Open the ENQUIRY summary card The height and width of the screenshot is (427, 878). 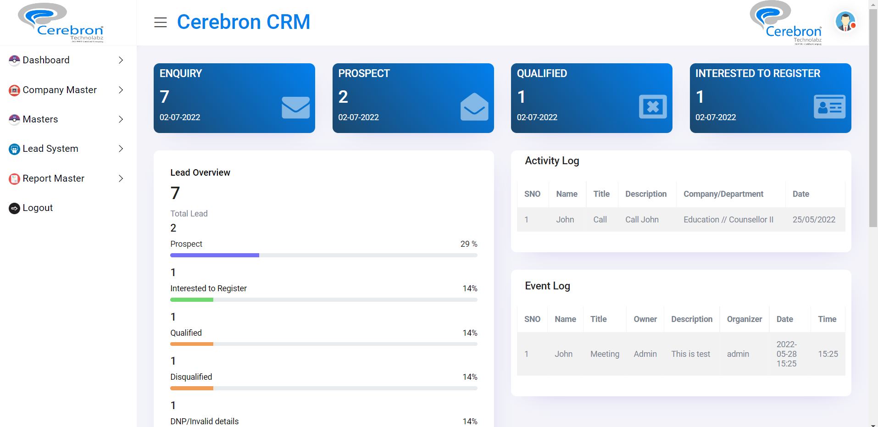pyautogui.click(x=234, y=98)
